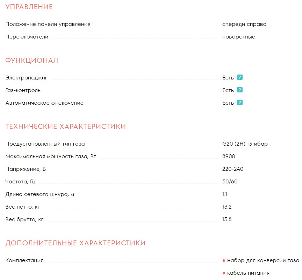Click the help icon next to Электроподжиг
The width and height of the screenshot is (302, 280).
point(239,77)
